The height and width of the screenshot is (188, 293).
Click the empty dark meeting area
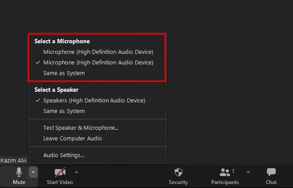click(x=221, y=66)
